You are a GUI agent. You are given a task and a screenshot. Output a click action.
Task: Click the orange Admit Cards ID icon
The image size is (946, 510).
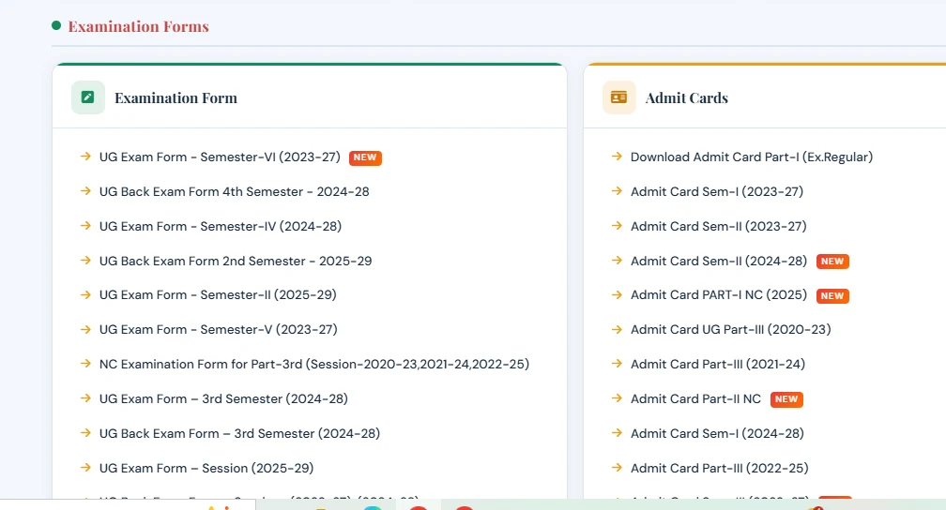pyautogui.click(x=619, y=97)
